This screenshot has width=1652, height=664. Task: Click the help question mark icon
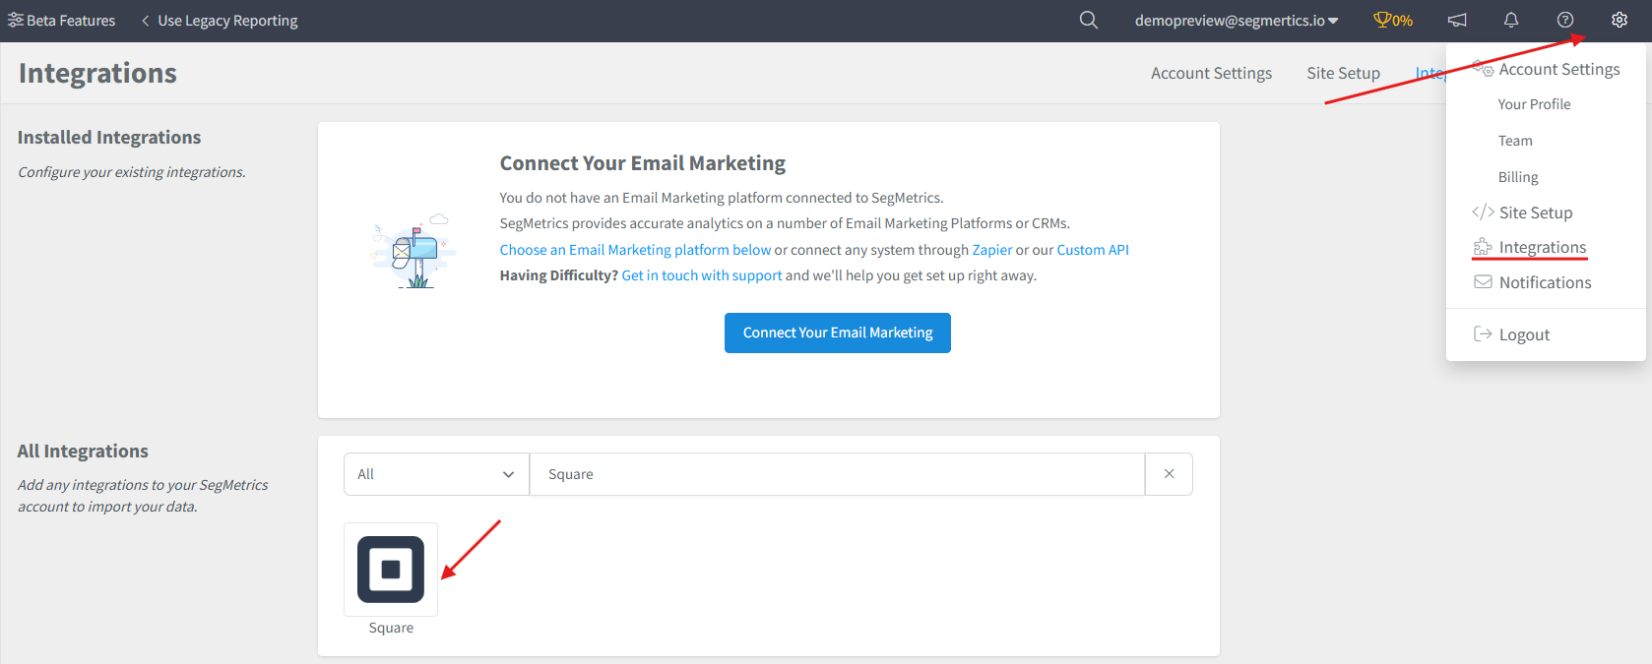[1565, 20]
